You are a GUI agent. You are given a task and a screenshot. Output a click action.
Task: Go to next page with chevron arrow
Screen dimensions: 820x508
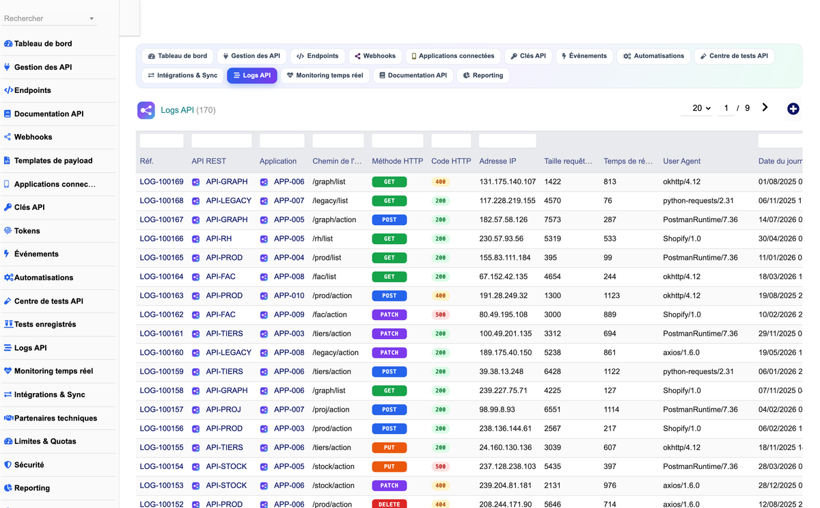(x=765, y=107)
